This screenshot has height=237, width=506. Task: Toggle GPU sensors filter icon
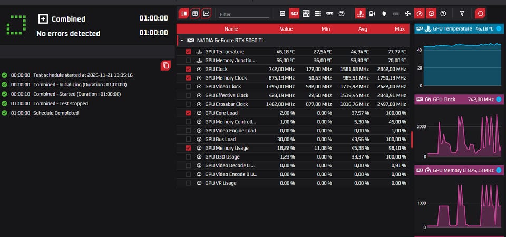294,14
